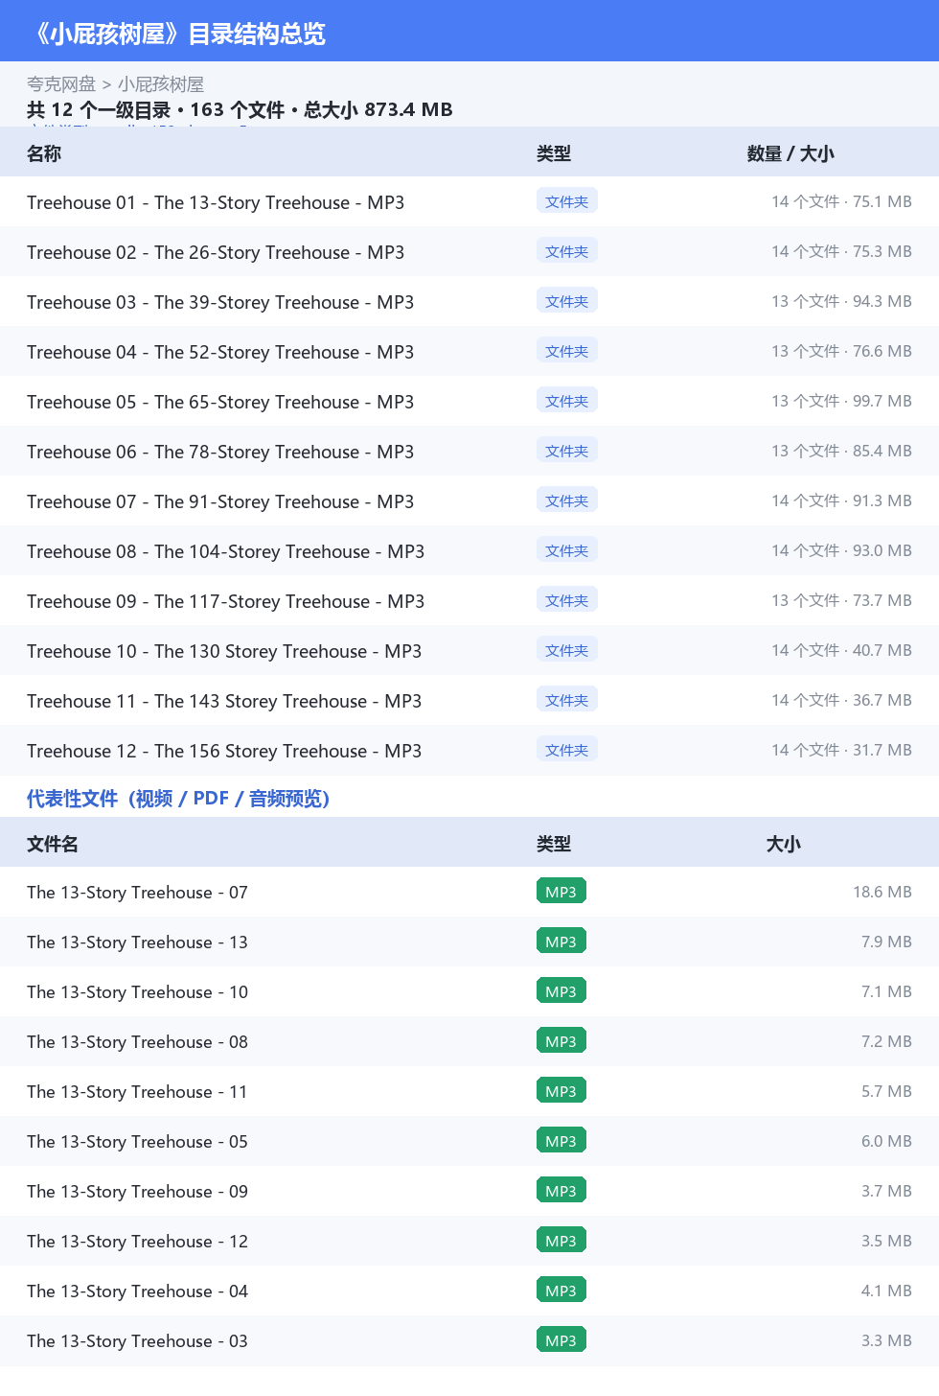
Task: Click the MP3 badge for Treehouse - 09
Action: [x=561, y=1191]
